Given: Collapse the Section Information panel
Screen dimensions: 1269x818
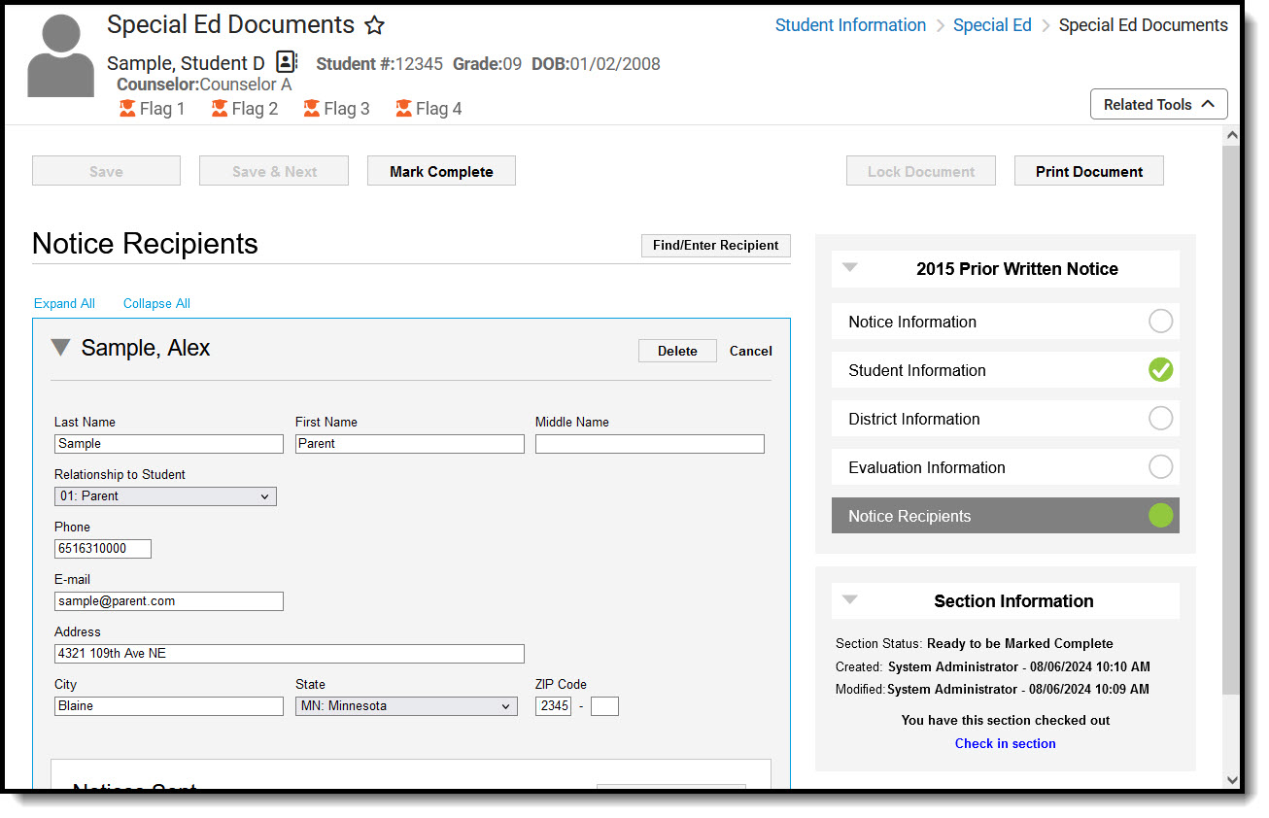Looking at the screenshot, I should (x=850, y=599).
